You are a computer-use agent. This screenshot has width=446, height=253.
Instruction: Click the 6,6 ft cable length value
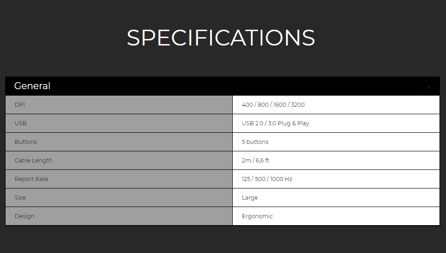tap(262, 160)
